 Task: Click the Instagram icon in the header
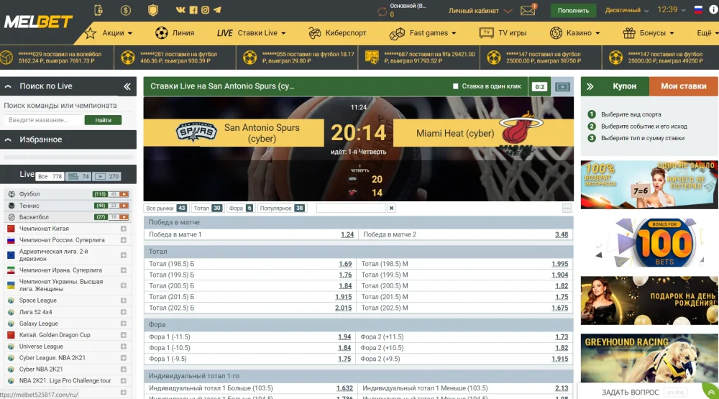[205, 10]
